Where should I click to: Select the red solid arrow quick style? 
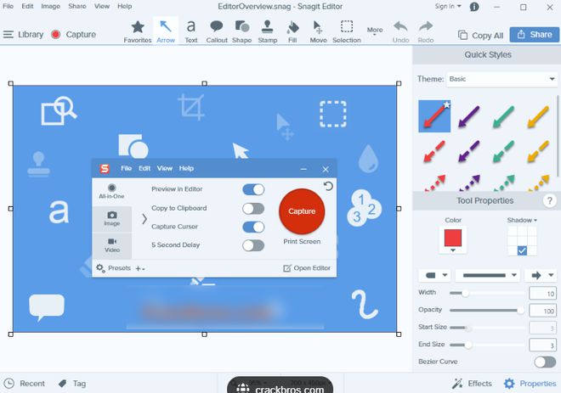pyautogui.click(x=434, y=116)
